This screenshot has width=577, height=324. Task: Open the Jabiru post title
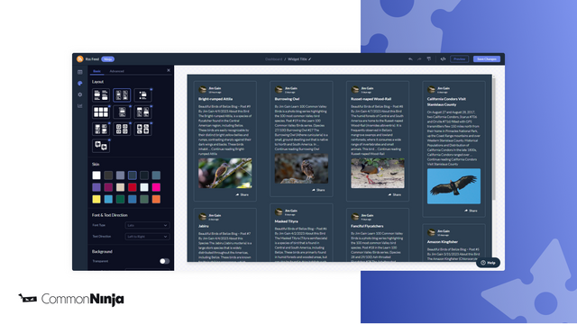tap(204, 226)
